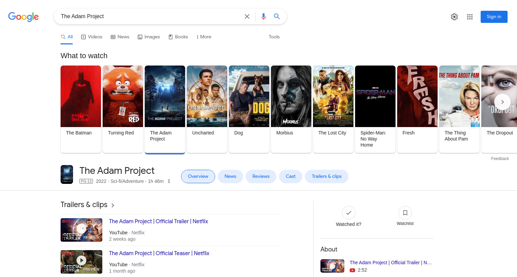
Task: Open About section trailer thumbnail
Action: [332, 266]
